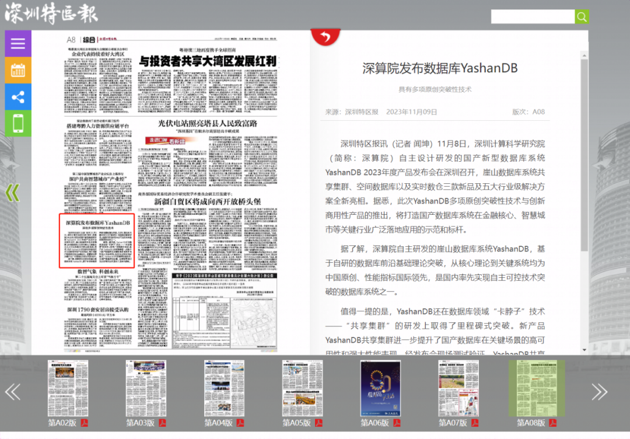Download PDF of 第A05版

pyautogui.click(x=318, y=423)
